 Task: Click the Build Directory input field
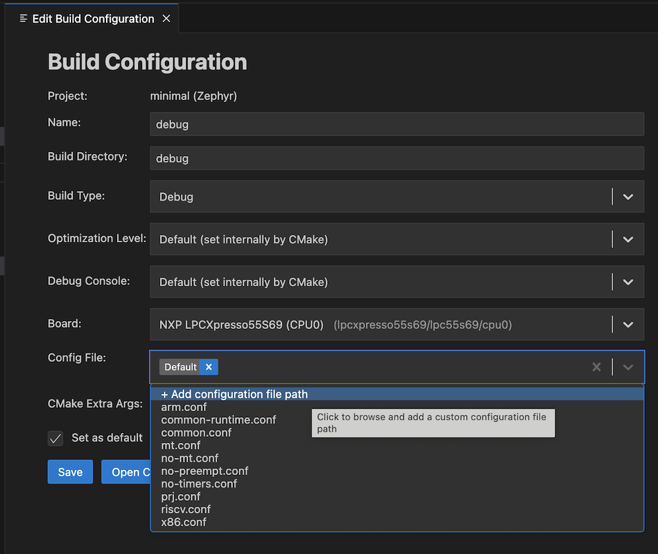pyautogui.click(x=395, y=158)
